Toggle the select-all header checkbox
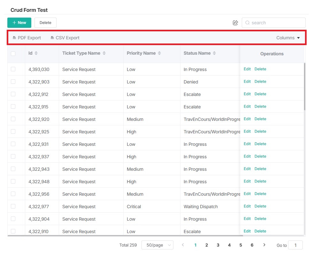The height and width of the screenshot is (259, 313). click(x=13, y=54)
